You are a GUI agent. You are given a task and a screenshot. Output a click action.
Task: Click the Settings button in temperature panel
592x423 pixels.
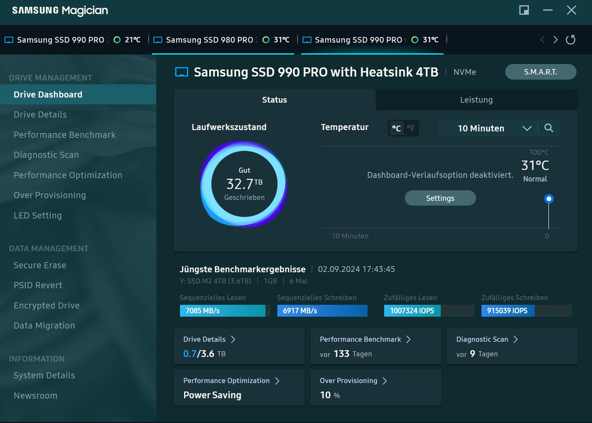[x=440, y=198]
